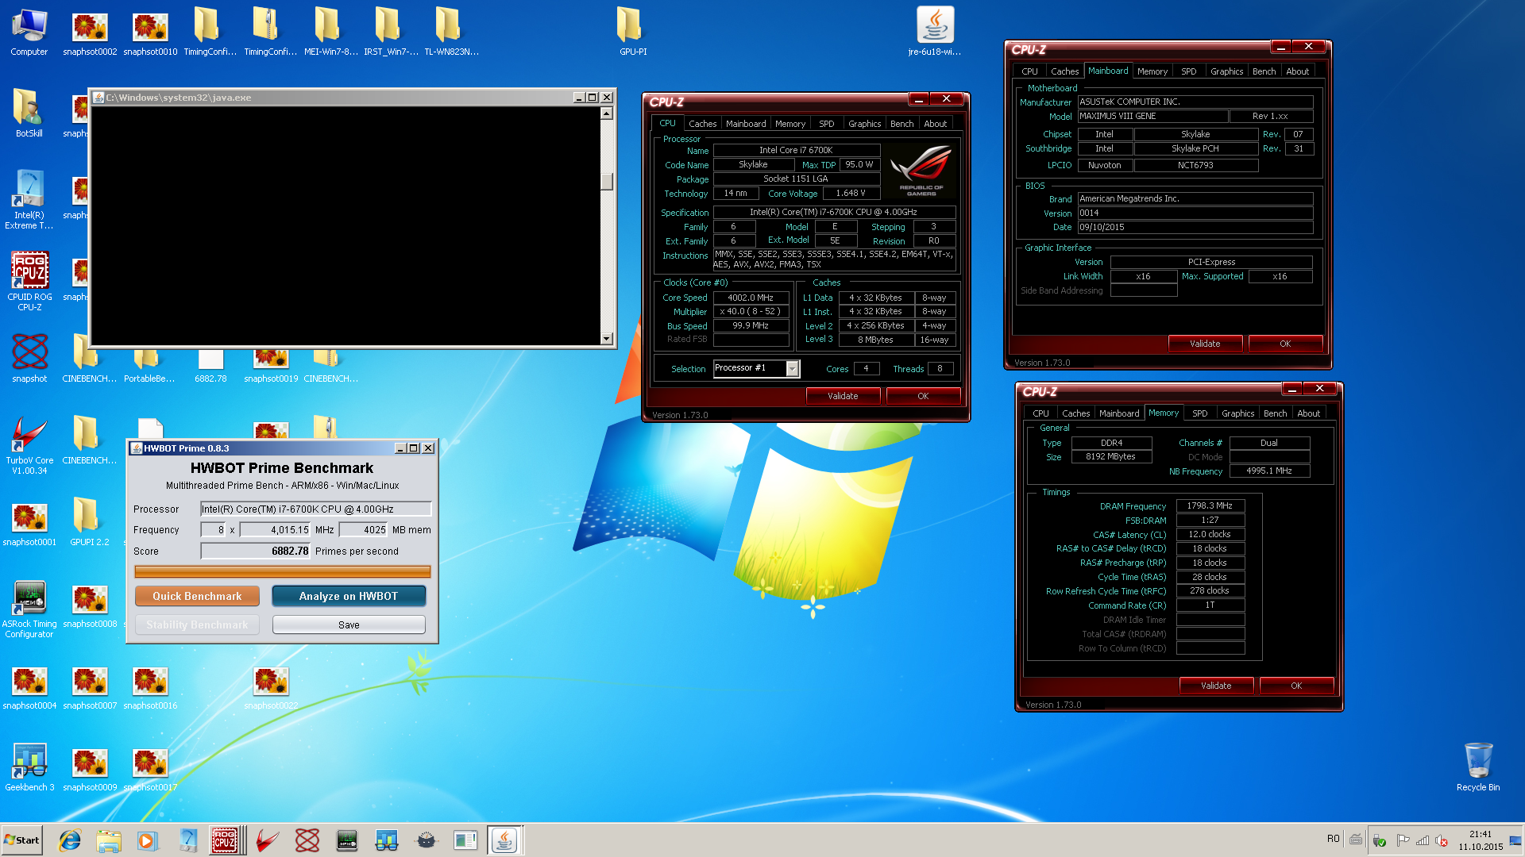Click the ASRock Timing Configurator taskbar icon
Screen dimensions: 1525x857
347,840
